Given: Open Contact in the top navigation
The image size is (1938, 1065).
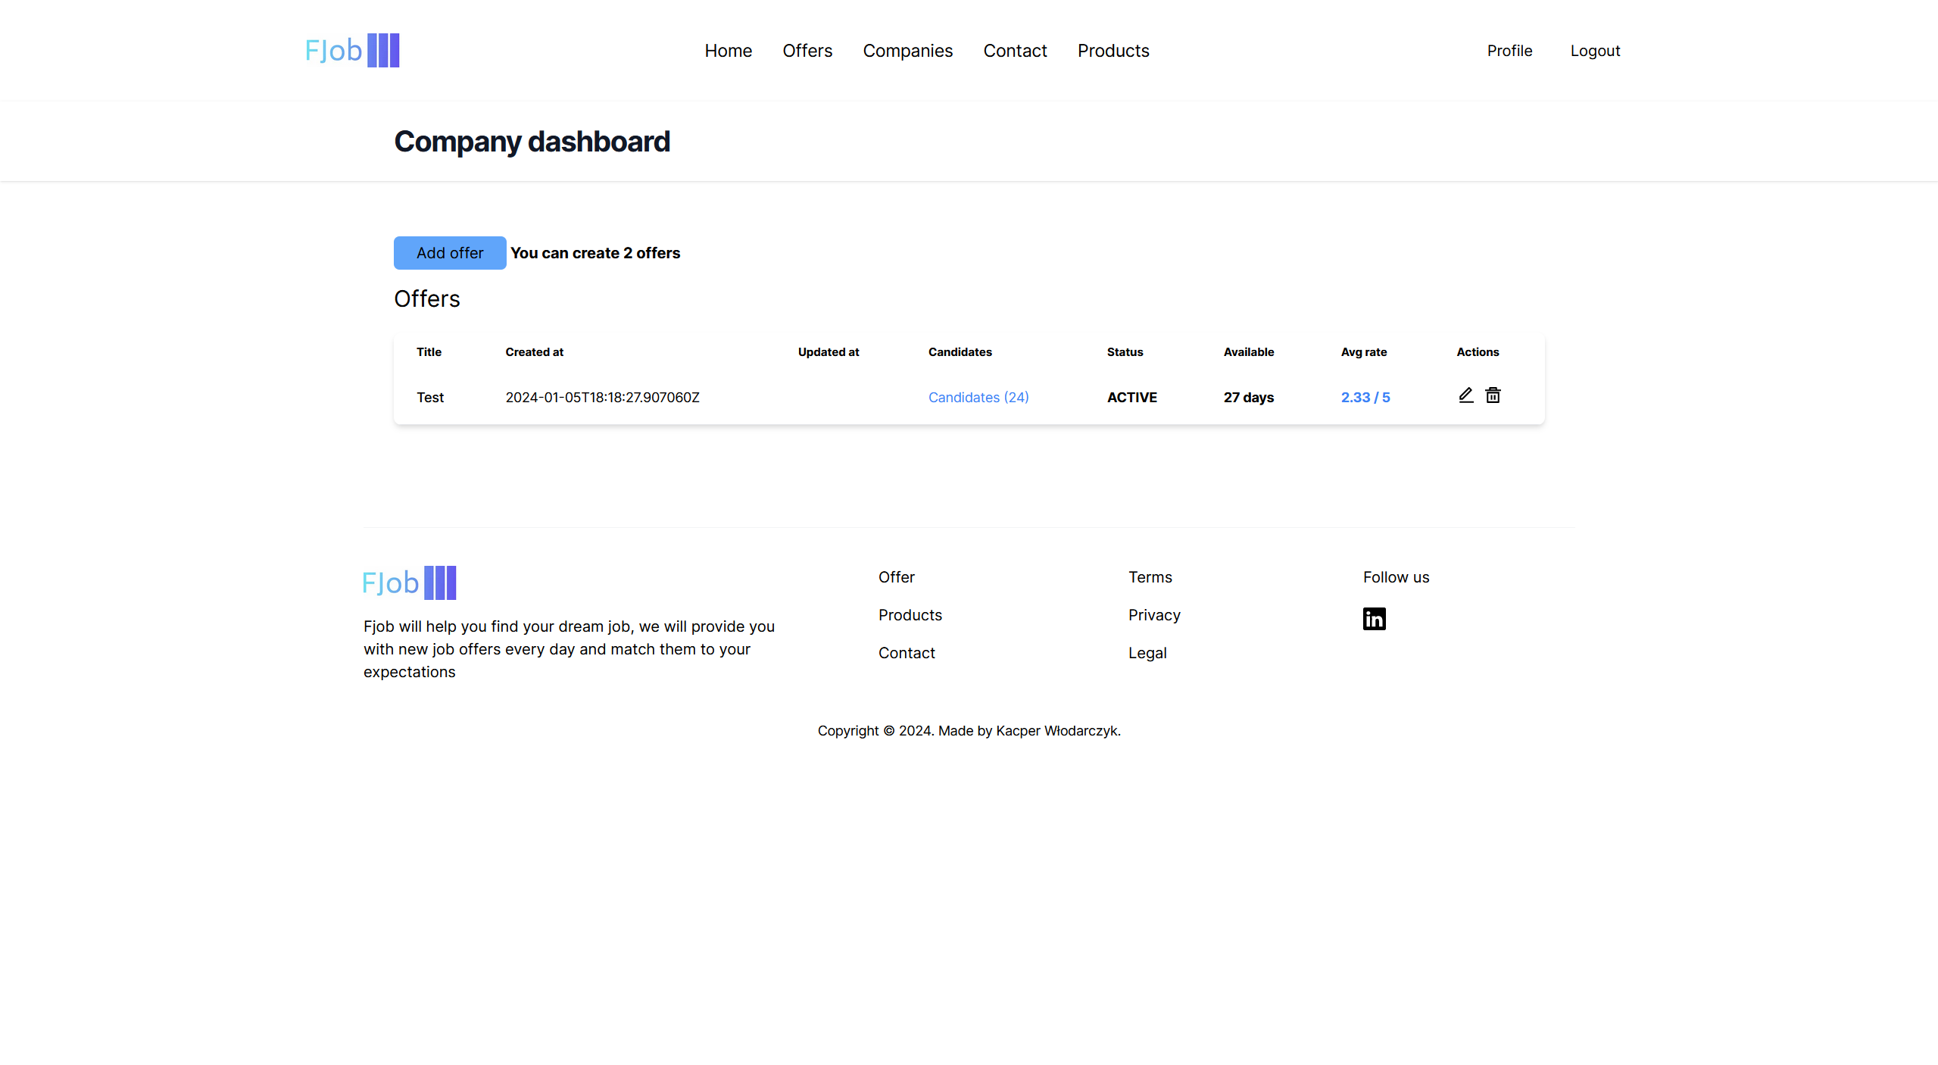Looking at the screenshot, I should point(1015,51).
